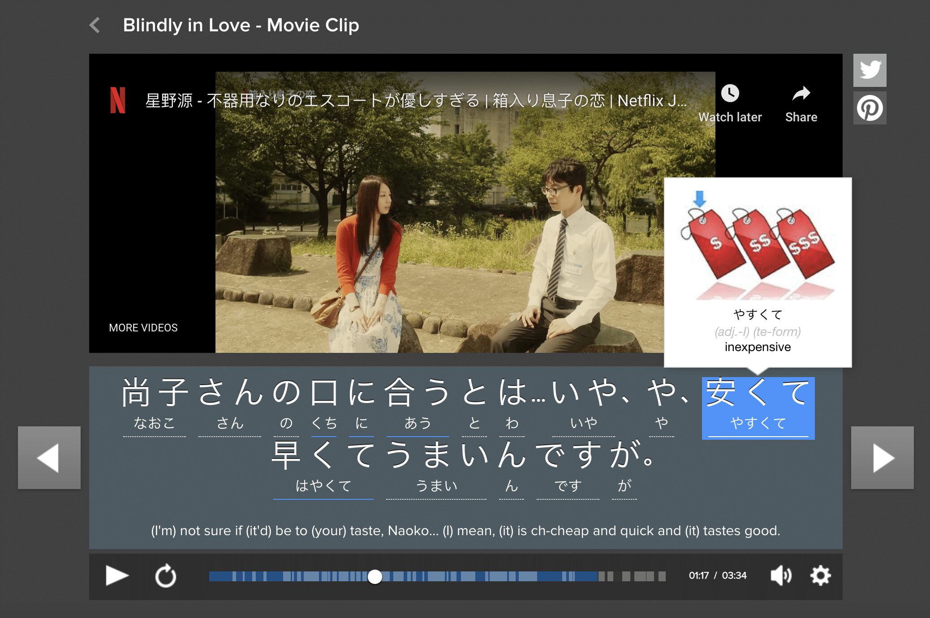Advance to next caption with right arrow
Viewport: 930px width, 618px height.
tap(882, 457)
